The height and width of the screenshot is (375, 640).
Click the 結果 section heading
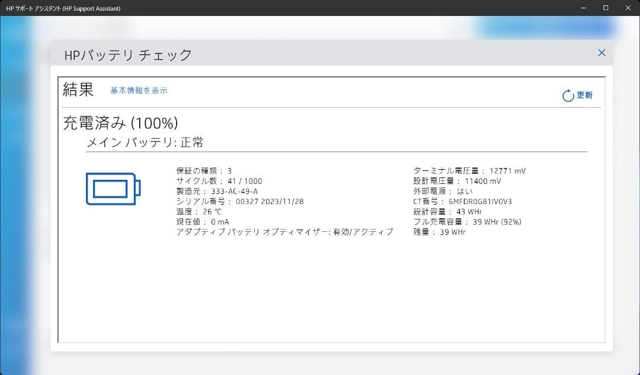pyautogui.click(x=78, y=89)
